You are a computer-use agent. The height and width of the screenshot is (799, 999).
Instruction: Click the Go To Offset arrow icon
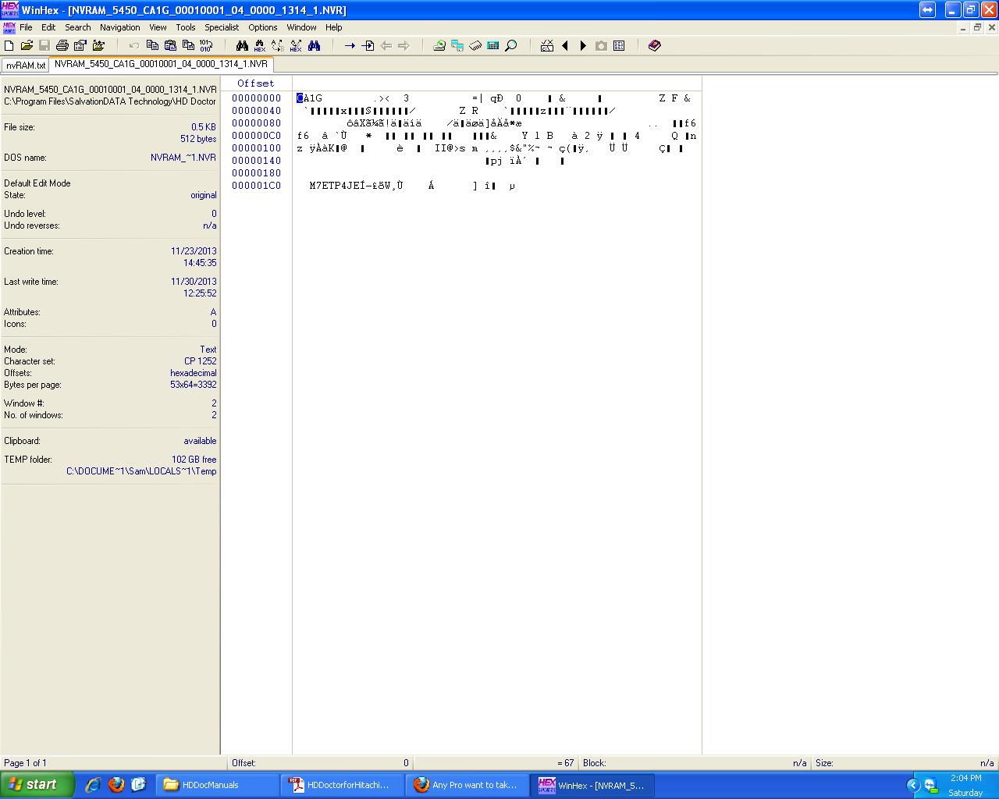pos(350,46)
